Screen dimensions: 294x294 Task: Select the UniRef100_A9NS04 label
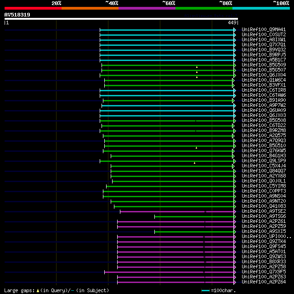(264, 196)
